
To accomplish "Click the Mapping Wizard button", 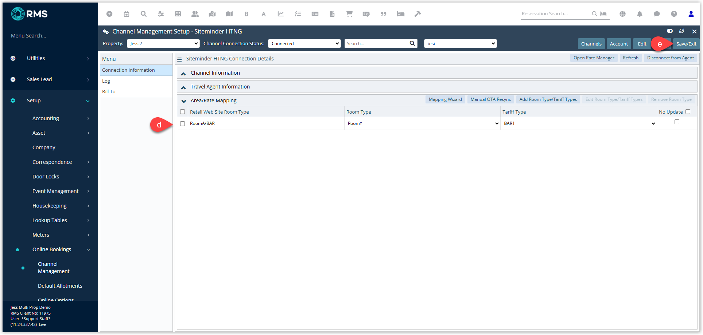I will pos(445,99).
